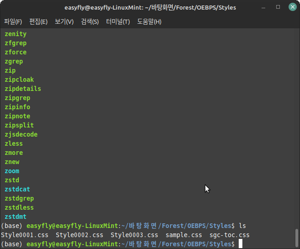Click the 'zgrep' entry

[14, 62]
